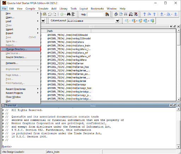The image size is (181, 154).
Task: Select path row $MODEL_TECH/../intel/vhdl/220model
Action: pyautogui.click(x=68, y=35)
